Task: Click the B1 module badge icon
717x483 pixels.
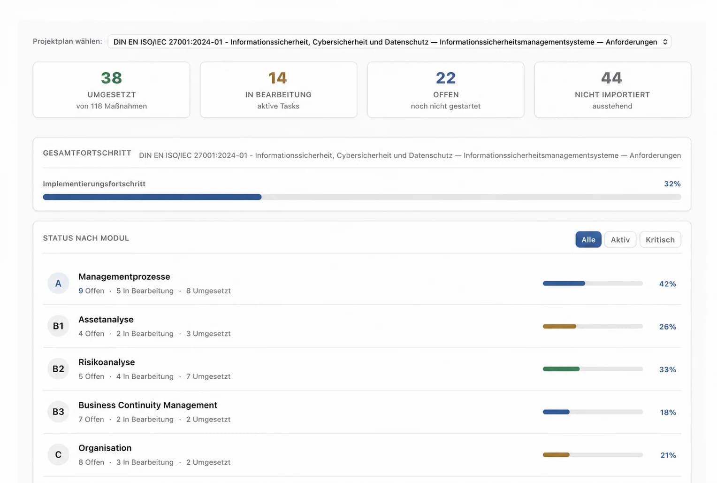Action: click(58, 326)
